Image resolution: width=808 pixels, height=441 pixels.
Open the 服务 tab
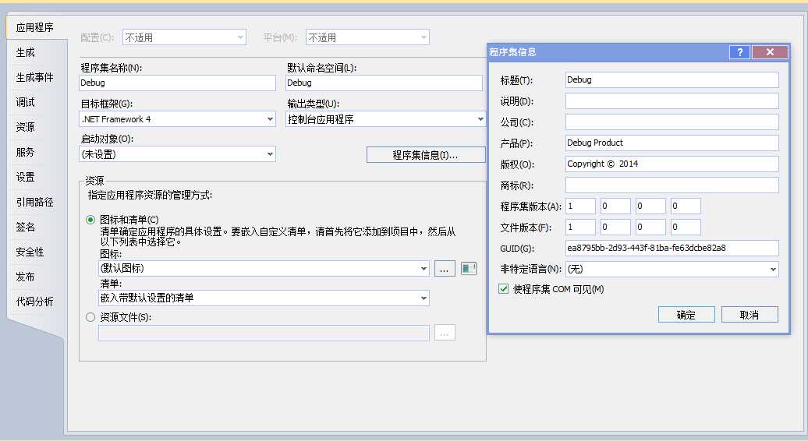coord(25,152)
